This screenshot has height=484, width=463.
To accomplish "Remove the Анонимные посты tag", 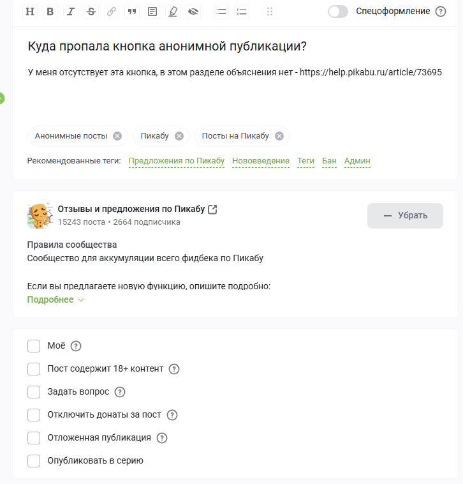I will (117, 136).
